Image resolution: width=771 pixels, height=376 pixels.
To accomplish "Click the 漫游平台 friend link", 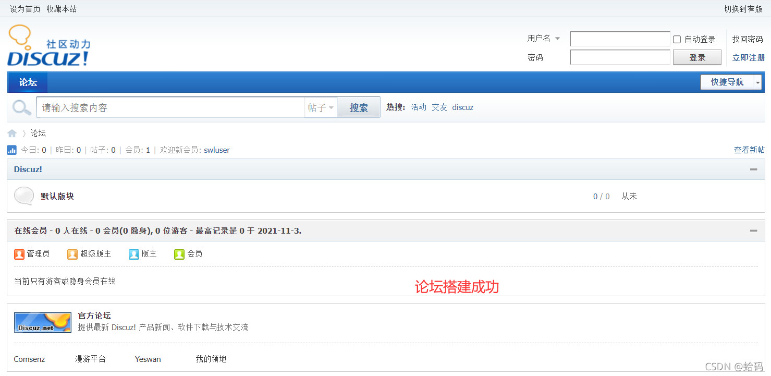I will click(x=90, y=359).
